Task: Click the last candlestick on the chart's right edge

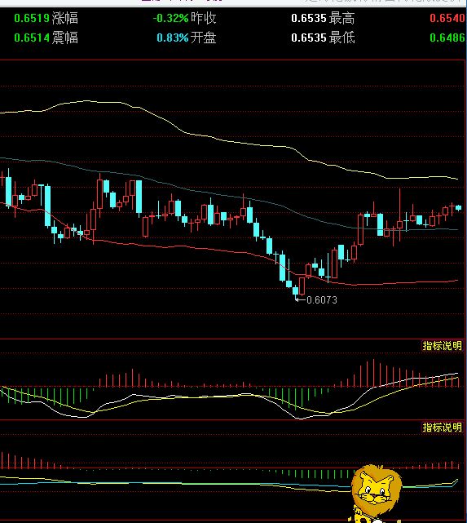Action: tap(459, 208)
